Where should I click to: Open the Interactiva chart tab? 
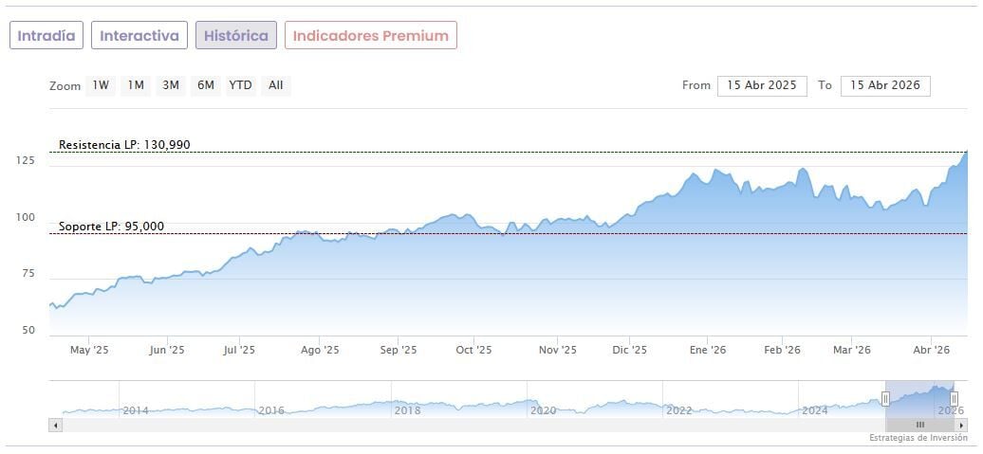tap(139, 35)
